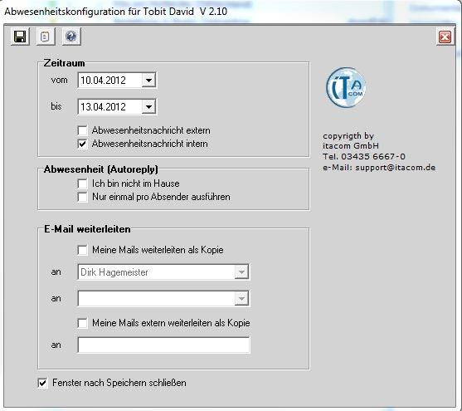Click the floppy disk save icon

click(20, 37)
